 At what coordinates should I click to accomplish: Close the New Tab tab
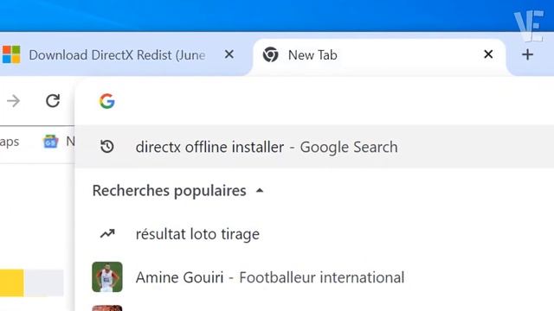click(x=488, y=54)
